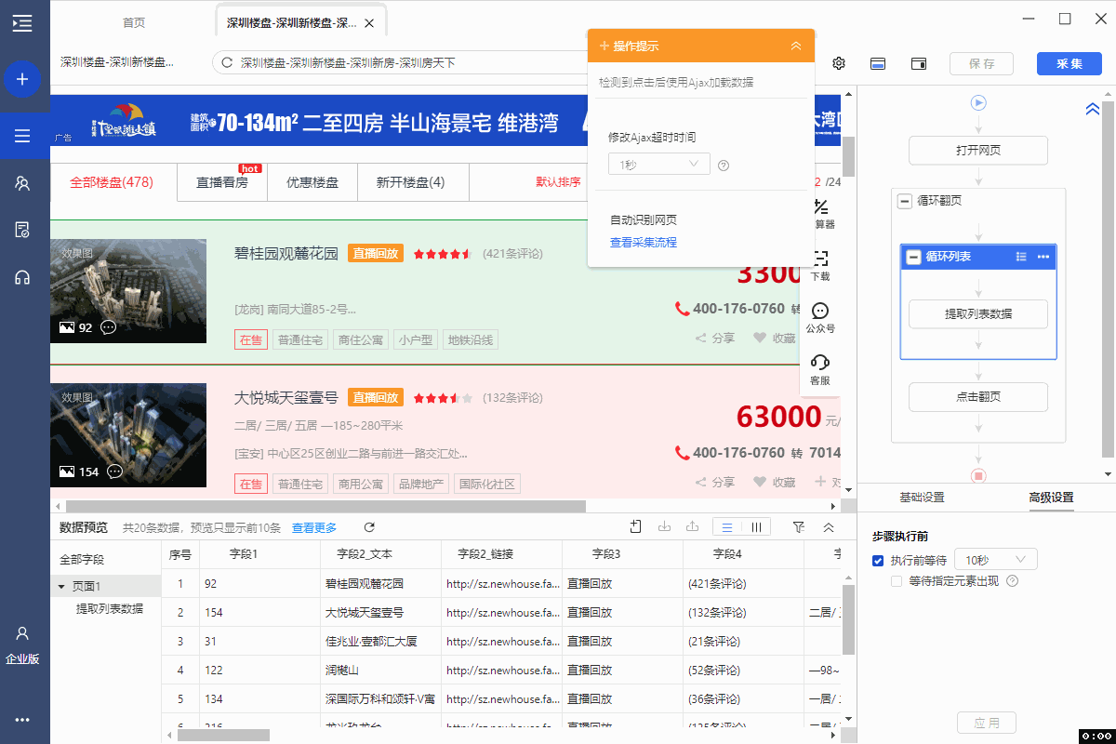Open the document search sidebar icon
The image size is (1116, 744).
coord(22,230)
